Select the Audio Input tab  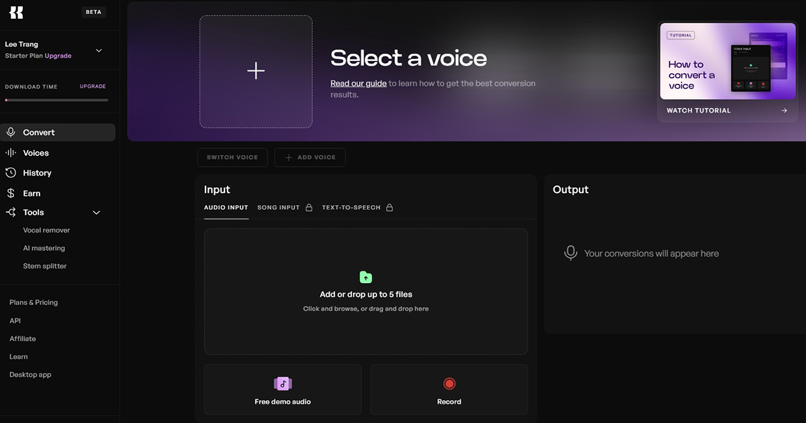tap(226, 208)
